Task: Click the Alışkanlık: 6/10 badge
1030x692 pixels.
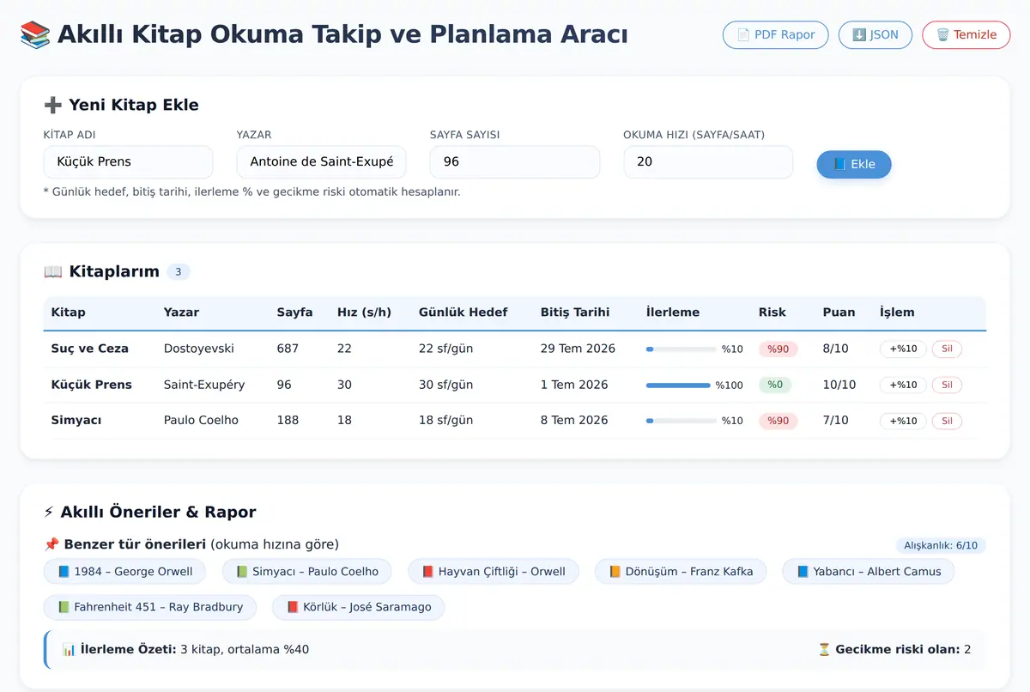Action: 941,545
